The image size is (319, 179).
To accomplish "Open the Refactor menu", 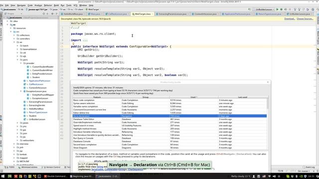I will point(48,5).
